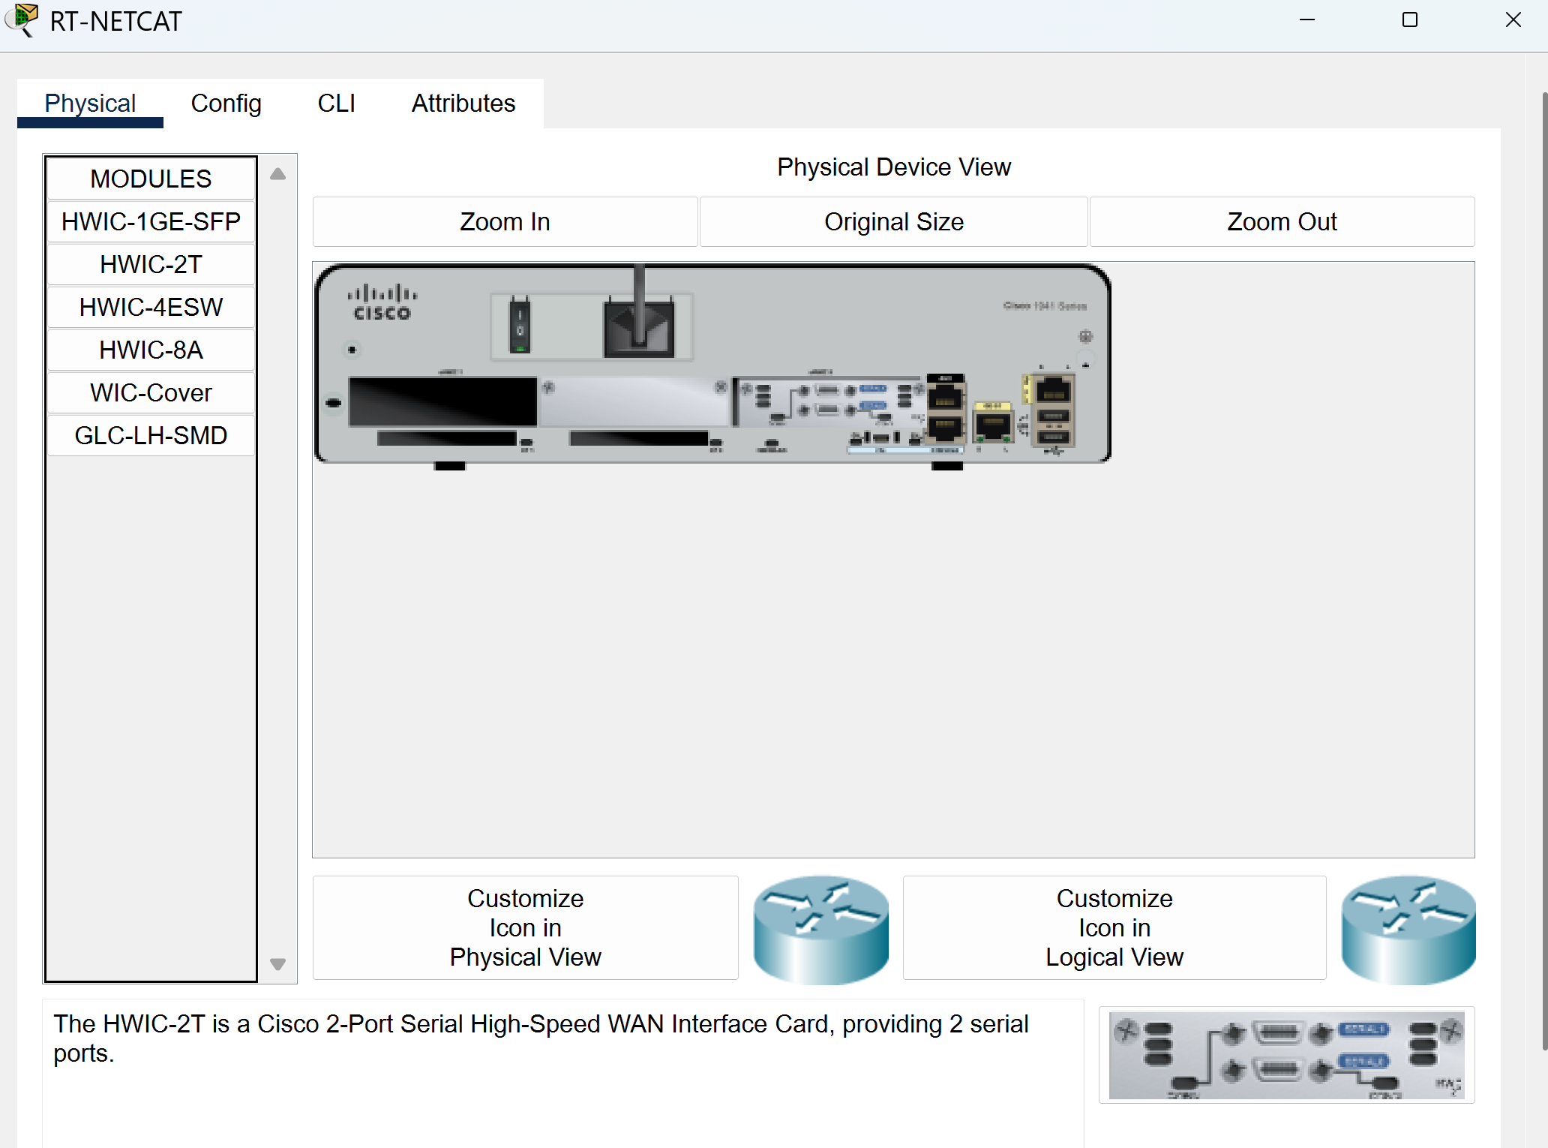Click the Original Size button
Image resolution: width=1548 pixels, height=1148 pixels.
coord(893,221)
